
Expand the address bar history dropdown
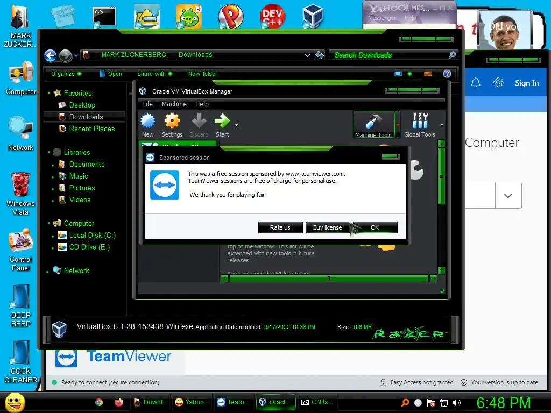(307, 55)
